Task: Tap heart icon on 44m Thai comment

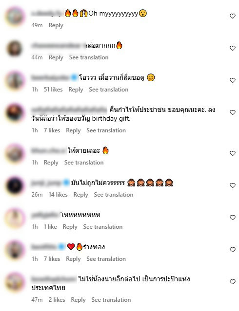Action: [x=233, y=48]
